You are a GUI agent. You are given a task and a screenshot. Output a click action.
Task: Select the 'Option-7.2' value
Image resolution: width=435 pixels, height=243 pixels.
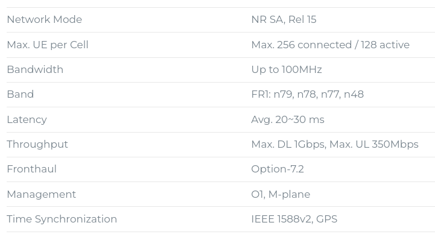(278, 169)
